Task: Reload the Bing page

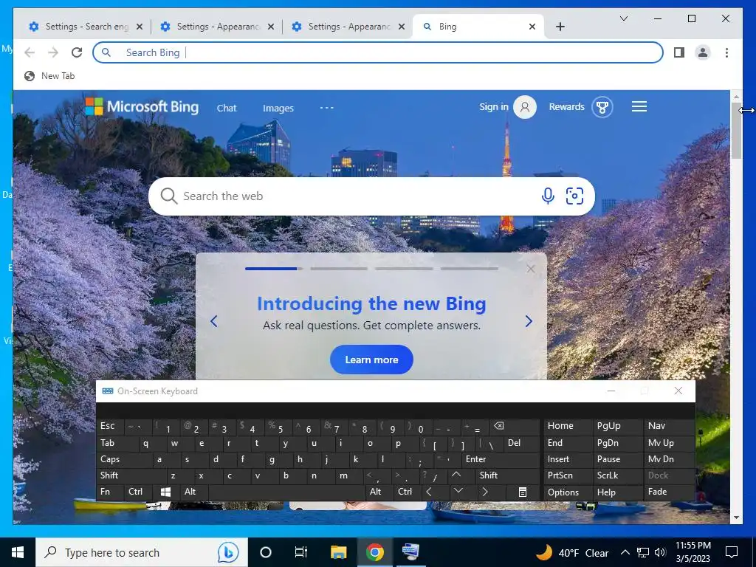Action: coord(77,52)
